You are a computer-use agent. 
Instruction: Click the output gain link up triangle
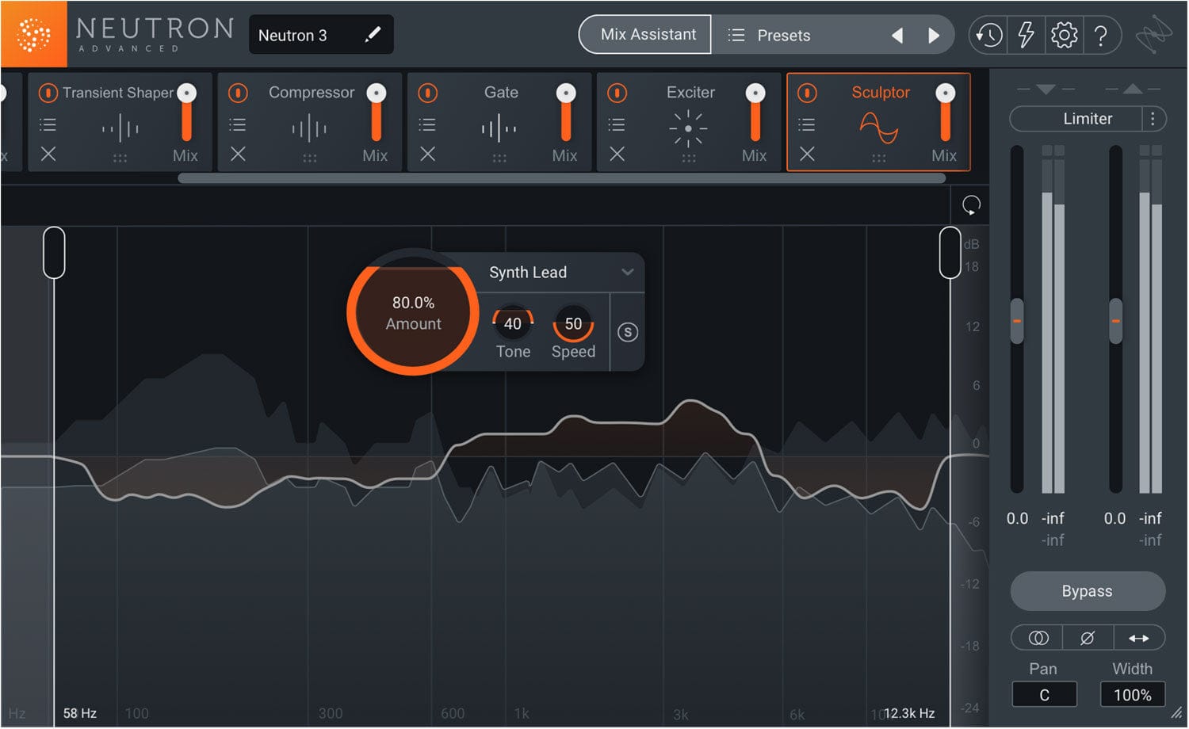click(1133, 89)
